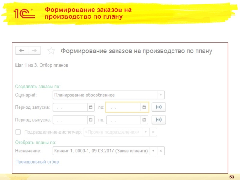Enable the Подразделение-диспетчер checkbox
Screen dimensions: 240x180
[18, 132]
